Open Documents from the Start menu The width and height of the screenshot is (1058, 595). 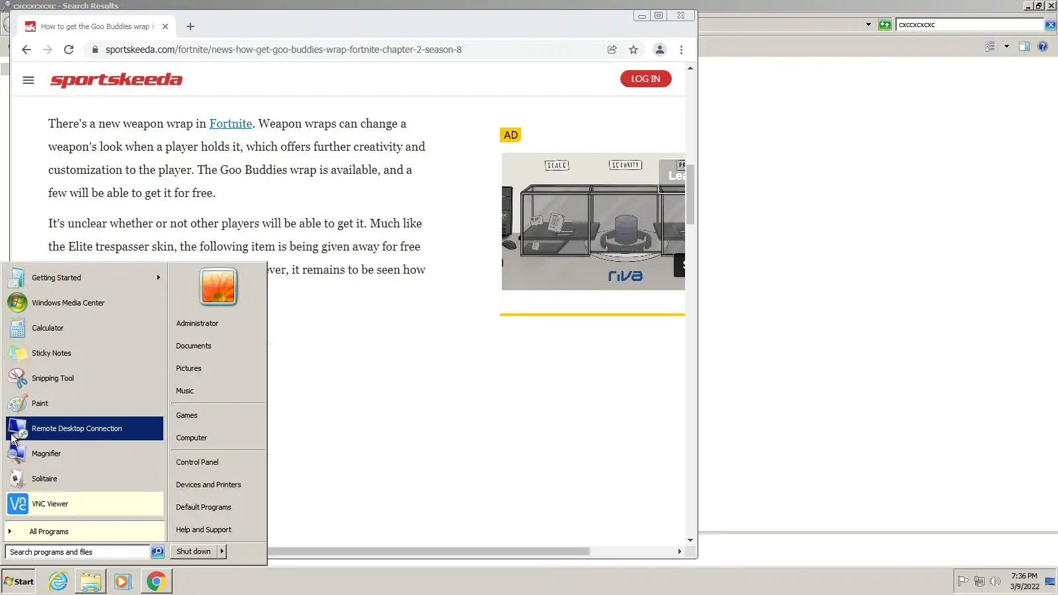pyautogui.click(x=194, y=346)
